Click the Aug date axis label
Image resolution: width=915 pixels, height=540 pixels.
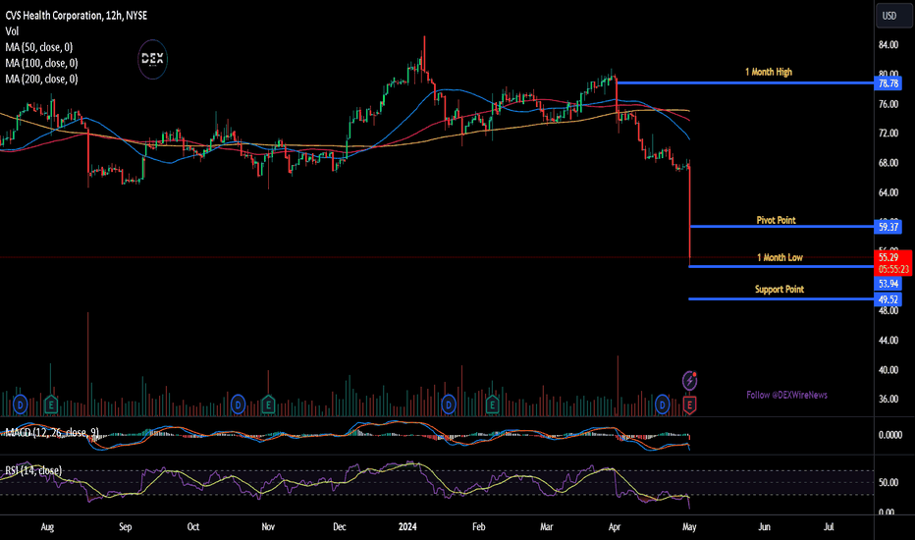47,526
